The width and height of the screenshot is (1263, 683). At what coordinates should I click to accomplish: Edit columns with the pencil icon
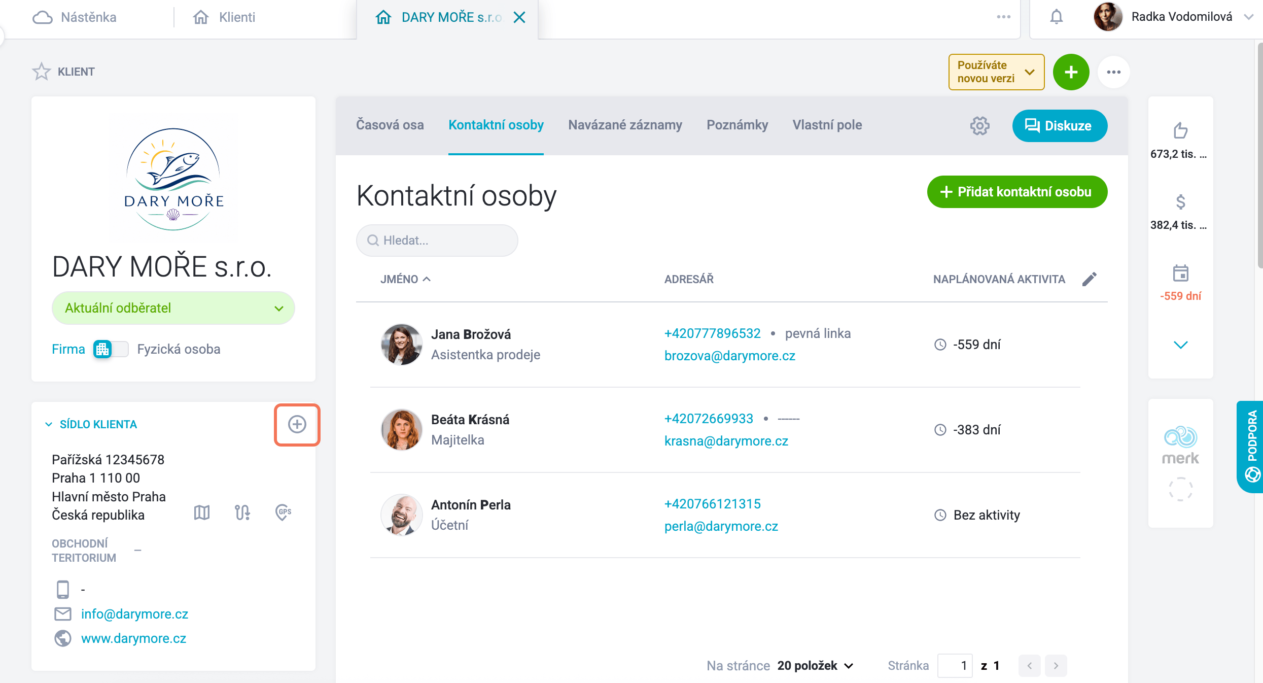click(1089, 279)
